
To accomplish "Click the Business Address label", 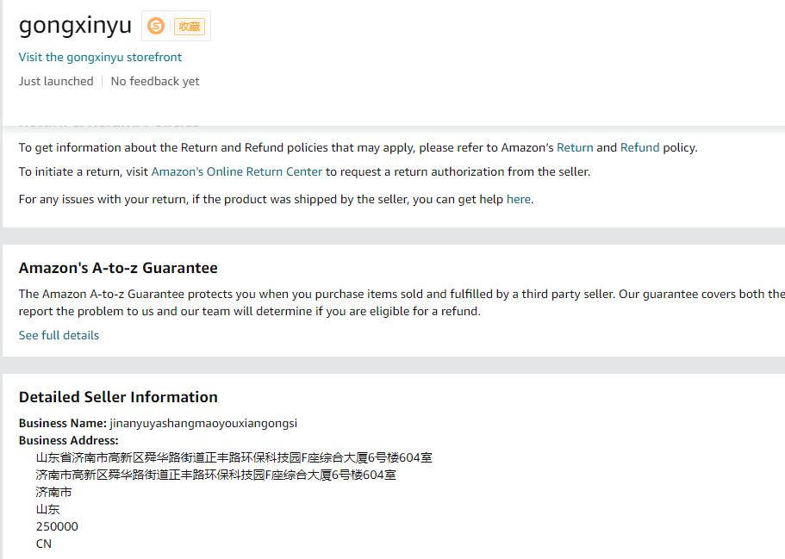I will [69, 440].
